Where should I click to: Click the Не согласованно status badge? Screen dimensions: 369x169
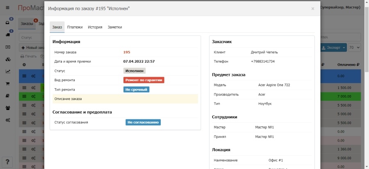pyautogui.click(x=143, y=122)
